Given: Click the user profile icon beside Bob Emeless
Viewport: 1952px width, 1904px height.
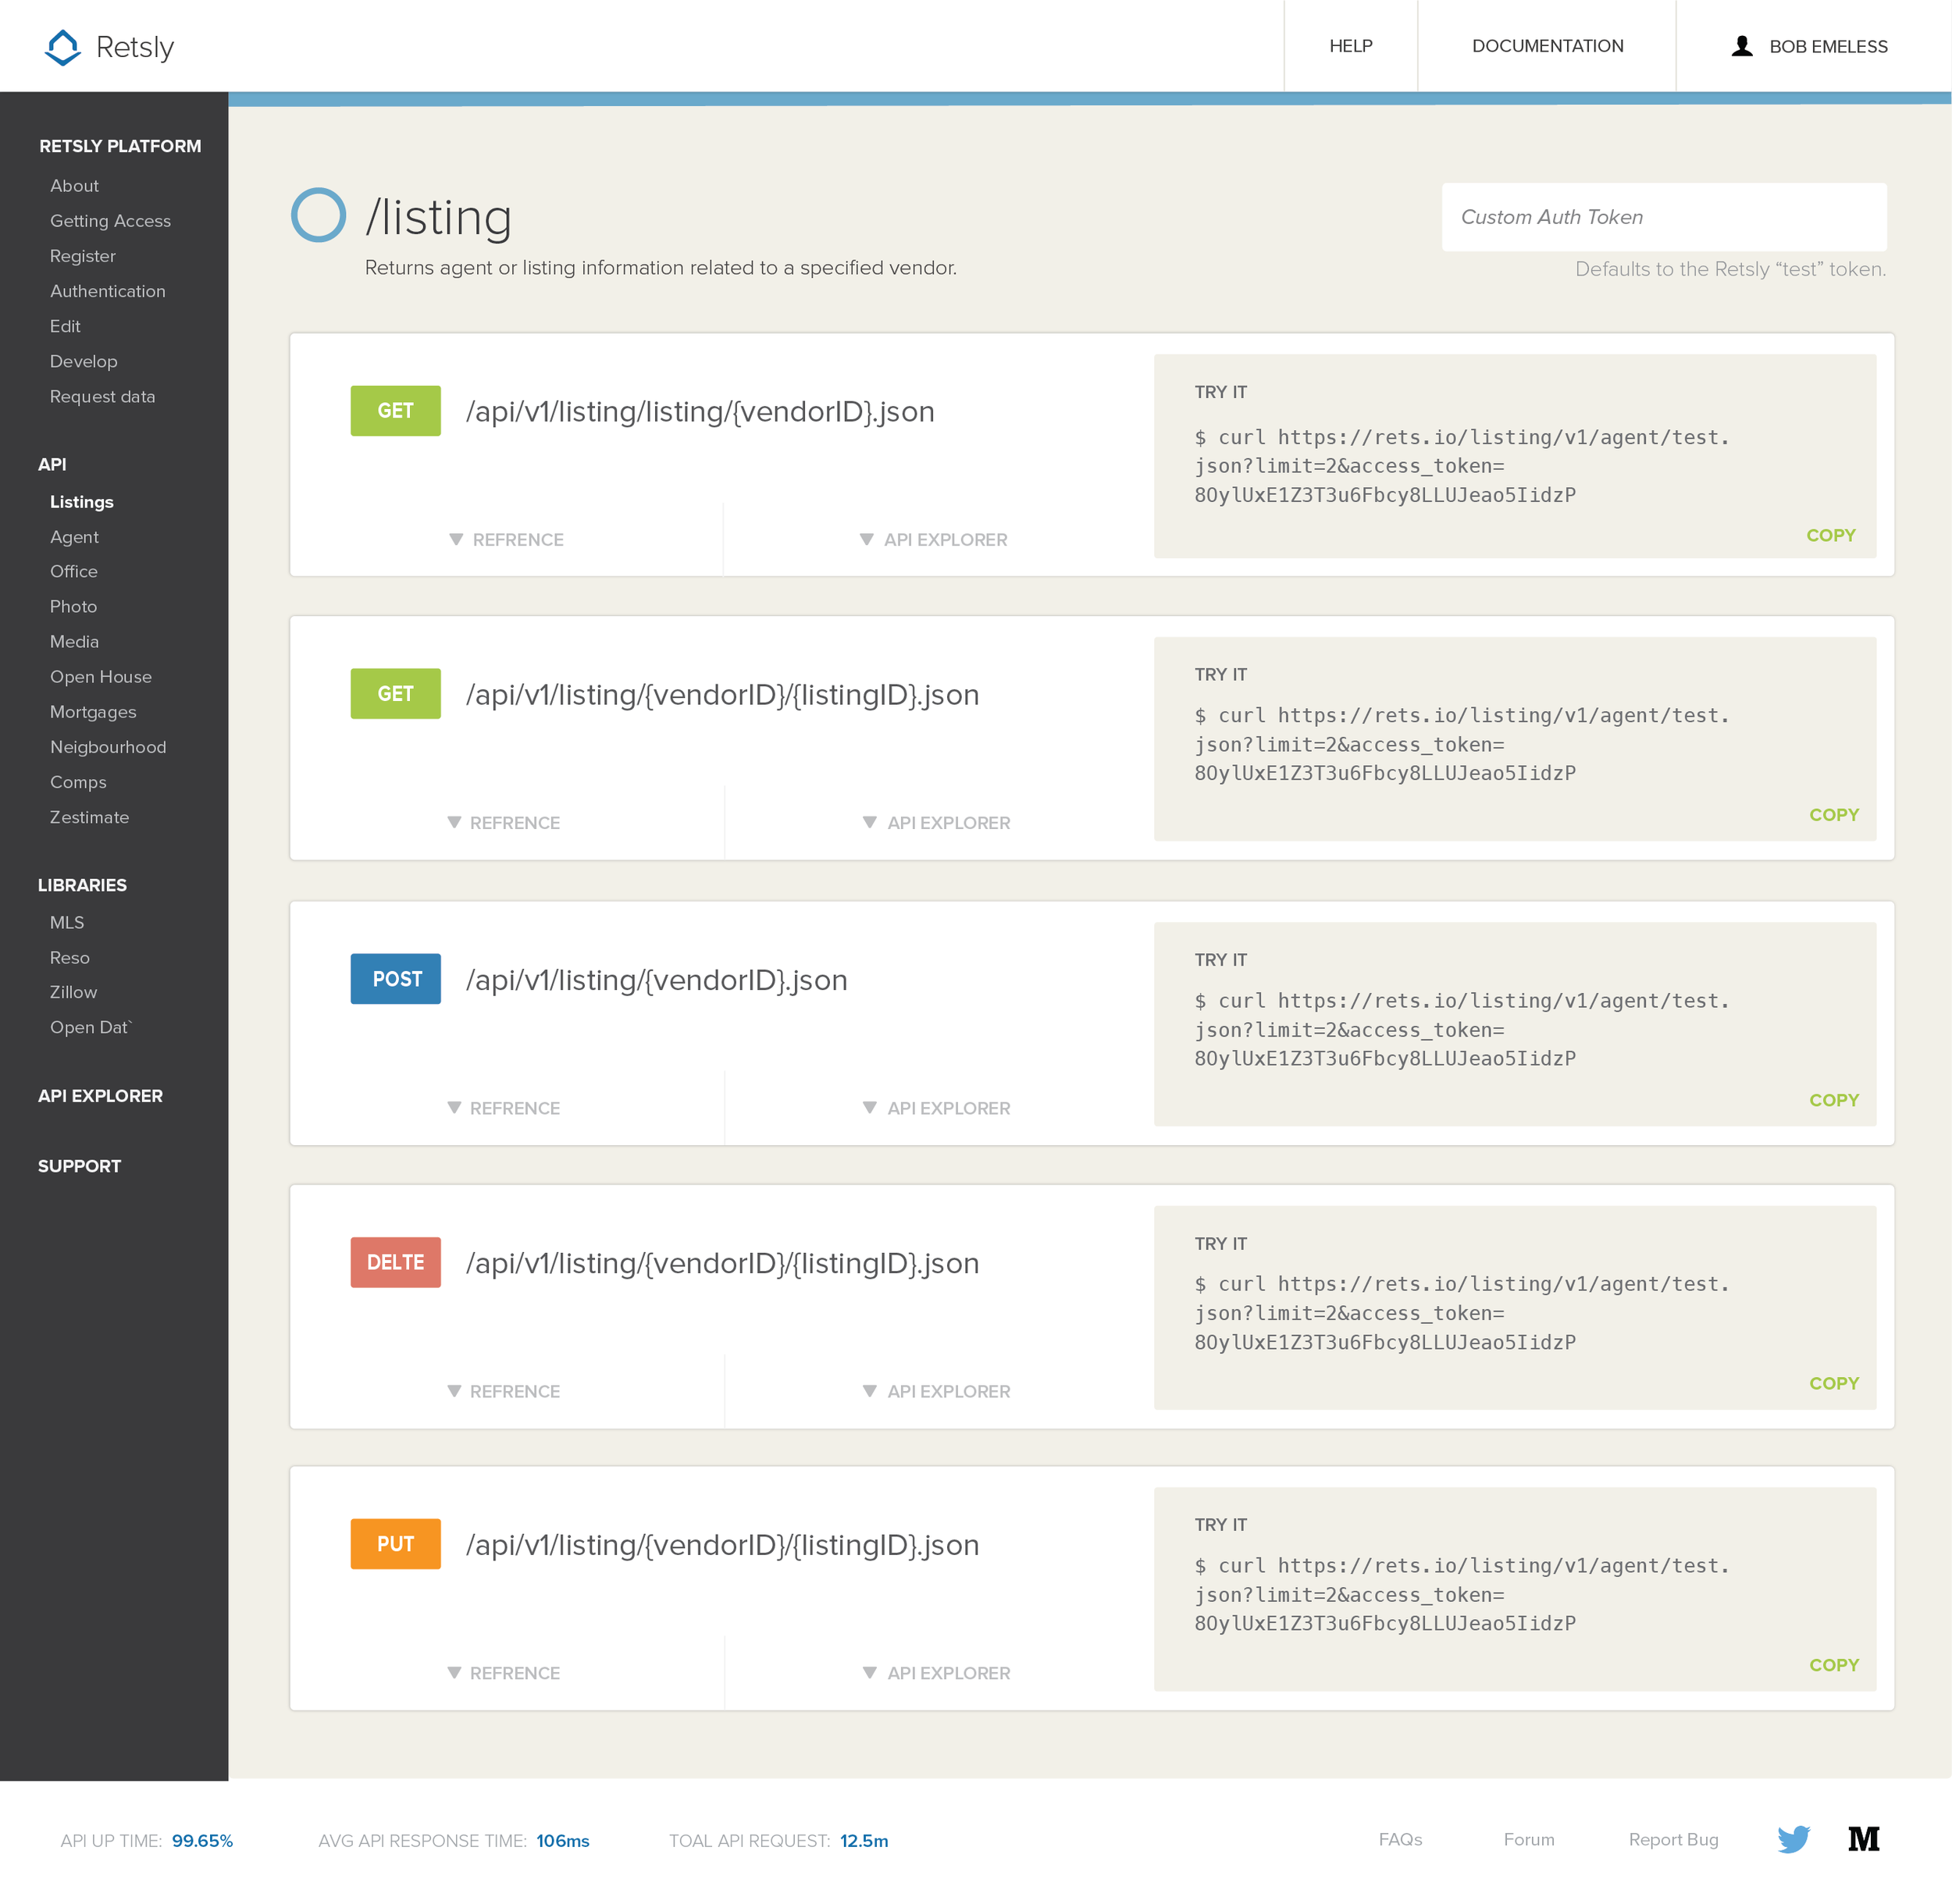Looking at the screenshot, I should pos(1741,46).
